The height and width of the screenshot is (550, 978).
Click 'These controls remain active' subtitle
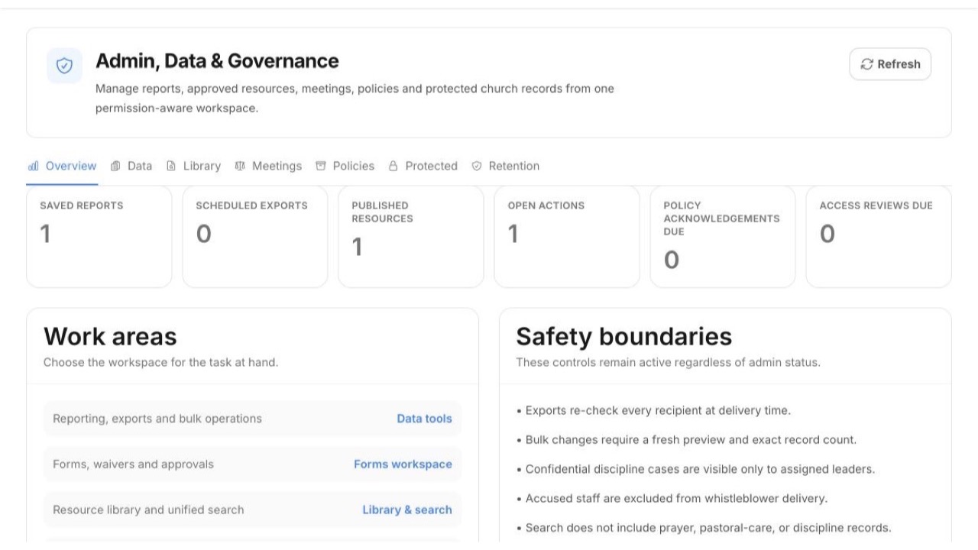[668, 362]
